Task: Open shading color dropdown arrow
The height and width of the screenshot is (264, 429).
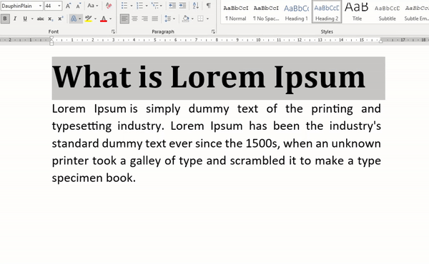Action: [x=192, y=19]
